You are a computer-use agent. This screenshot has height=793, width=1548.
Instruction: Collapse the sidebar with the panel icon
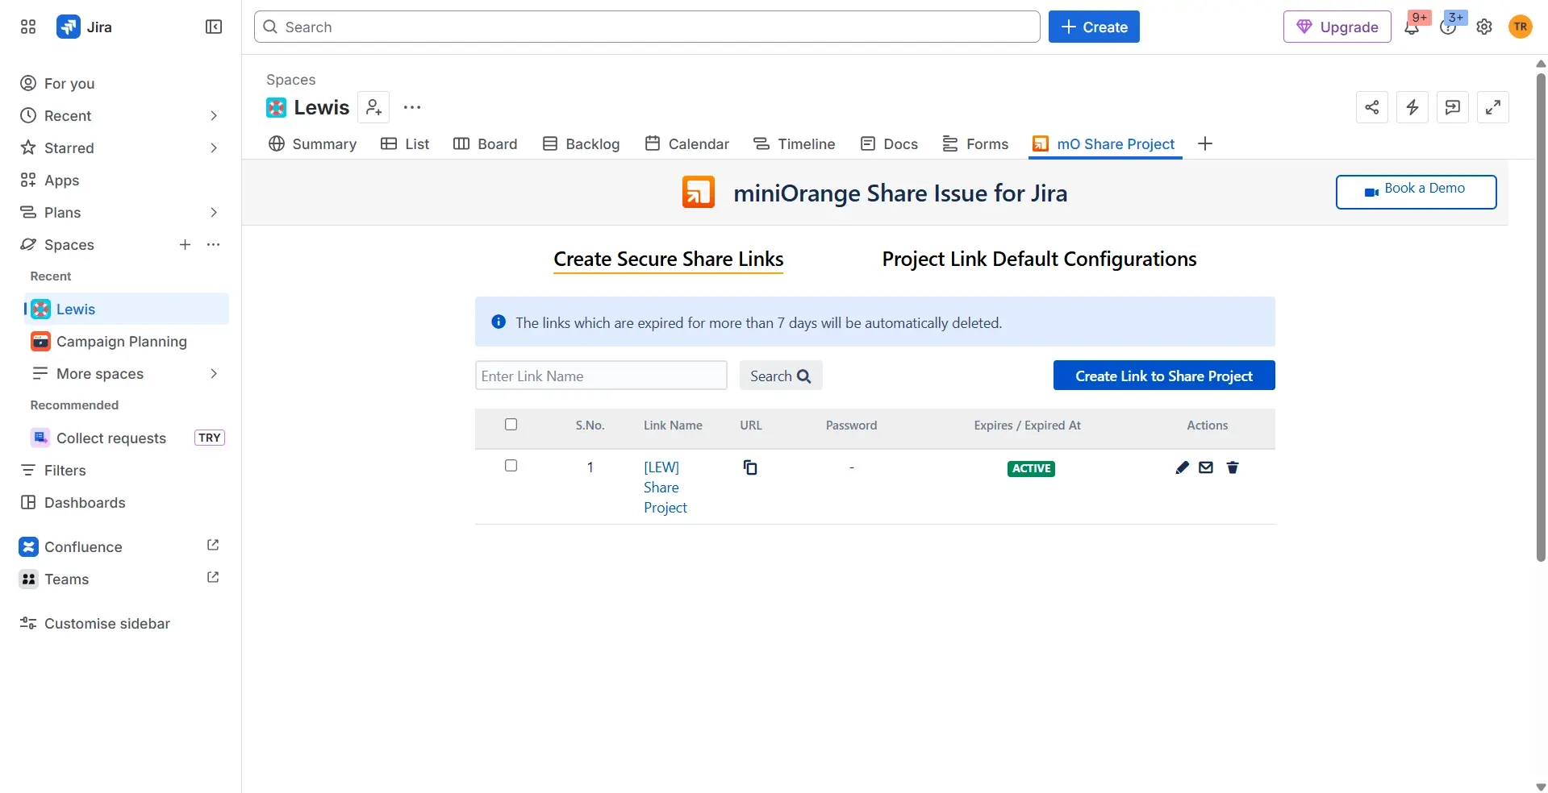pos(214,27)
